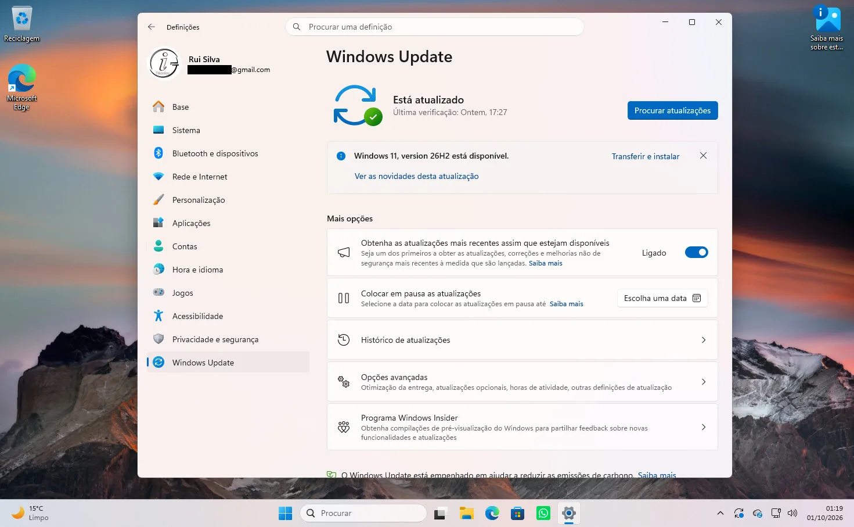Select 'Base' in the sidebar
Image resolution: width=854 pixels, height=527 pixels.
point(228,107)
